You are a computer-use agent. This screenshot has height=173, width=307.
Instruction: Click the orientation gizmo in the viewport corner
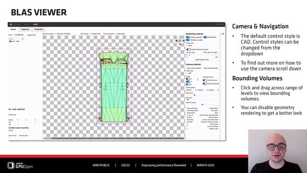[x=180, y=41]
